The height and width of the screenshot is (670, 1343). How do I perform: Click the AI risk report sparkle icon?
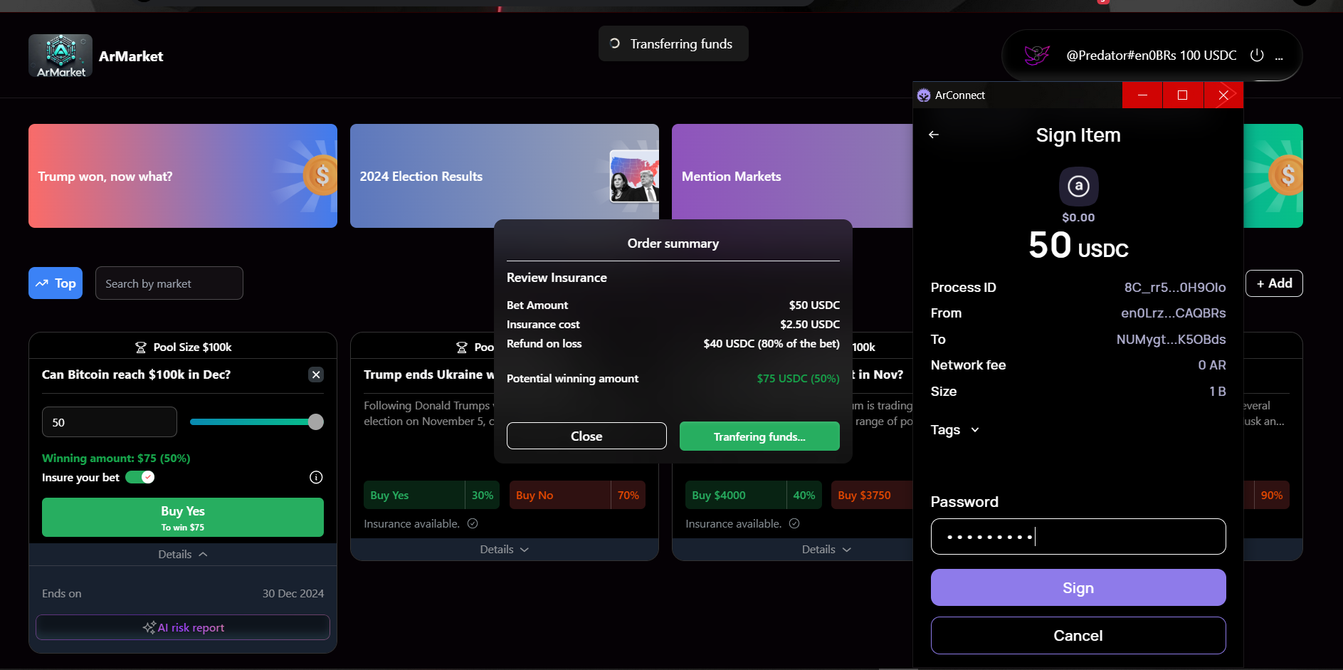tap(149, 627)
